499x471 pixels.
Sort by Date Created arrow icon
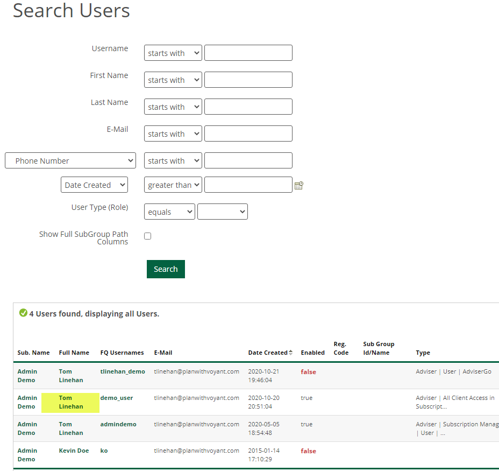(290, 353)
